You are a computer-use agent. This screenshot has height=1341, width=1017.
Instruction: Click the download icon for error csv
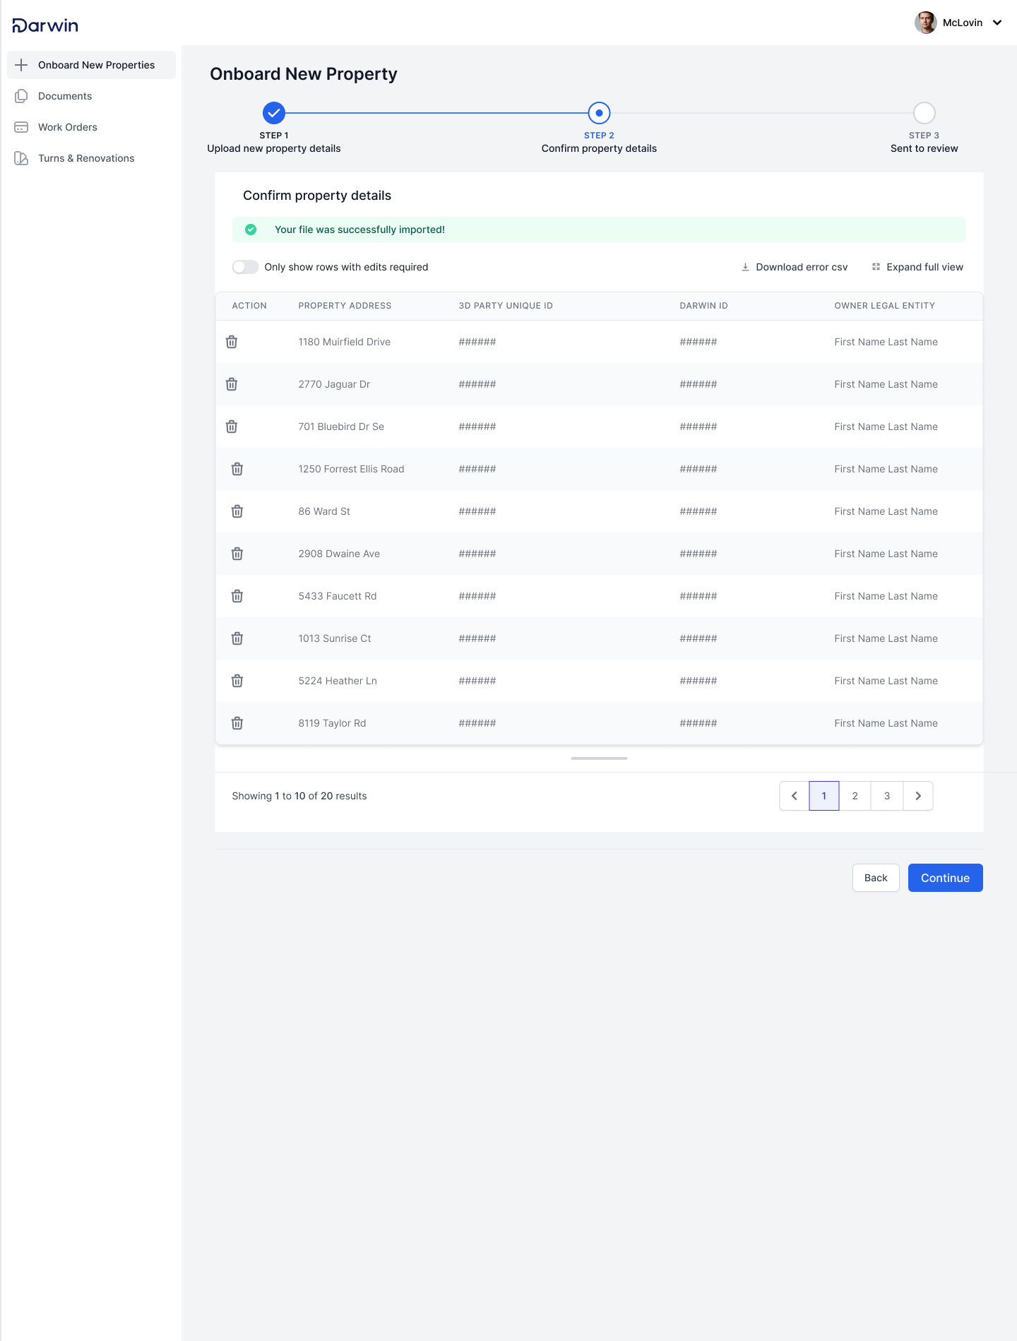(745, 267)
